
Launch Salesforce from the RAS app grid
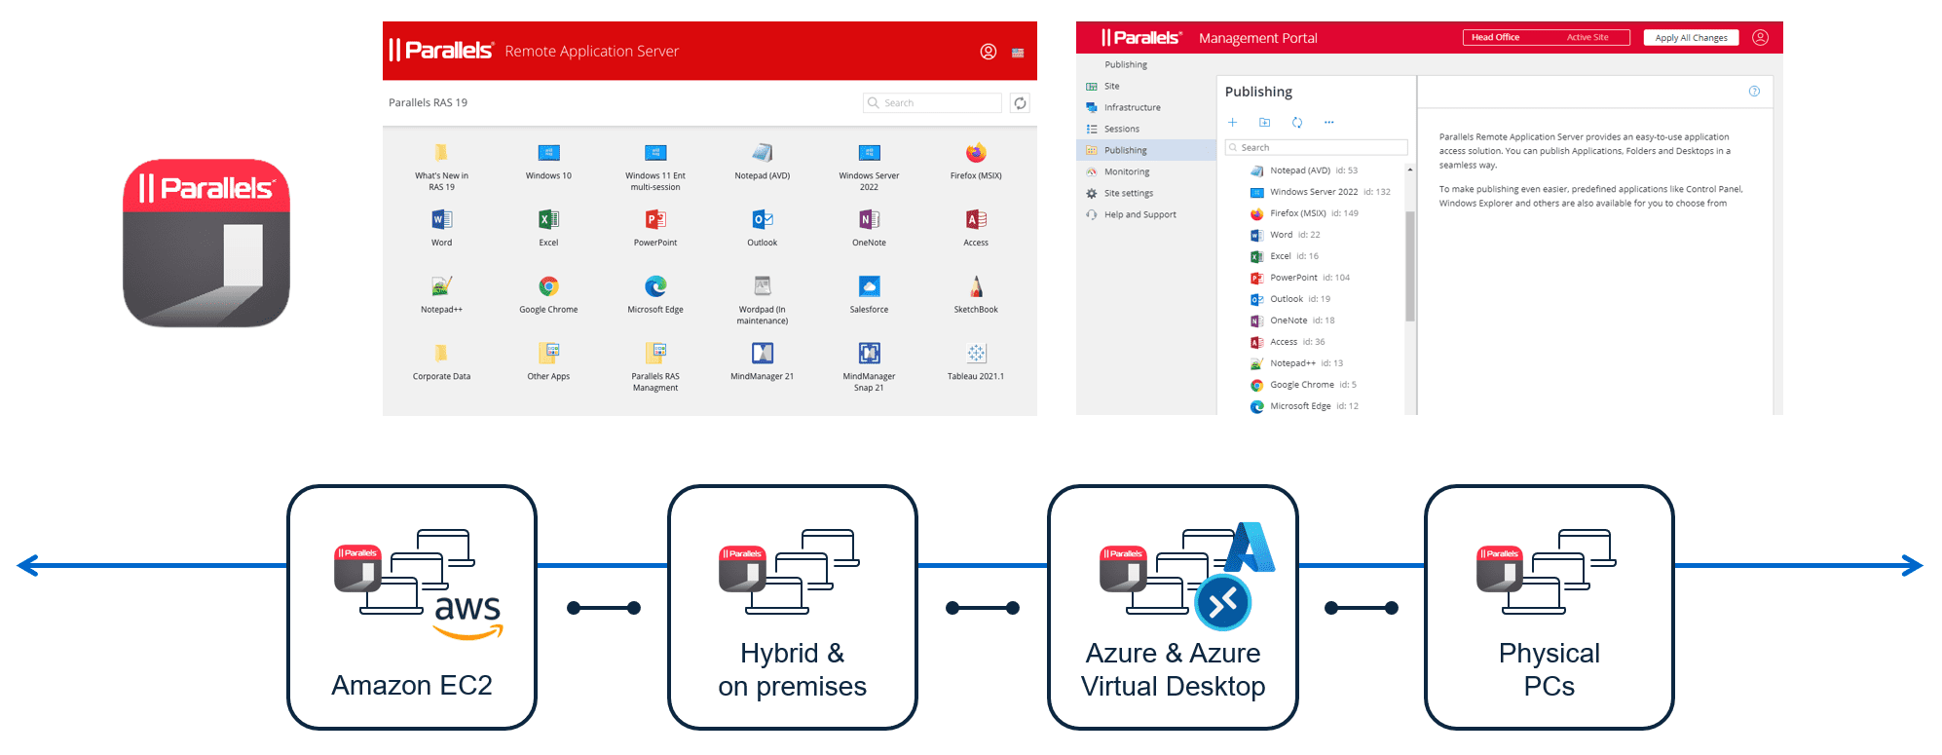pos(869,287)
